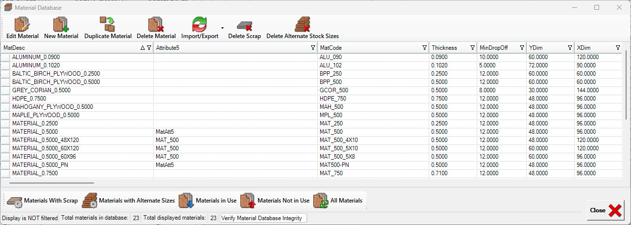Open the MatDesc column filter
This screenshot has height=225, width=631.
pos(149,48)
